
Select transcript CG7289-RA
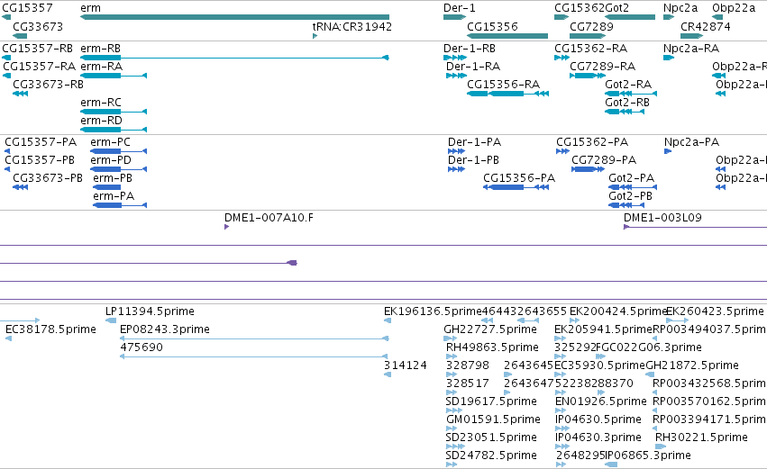pos(603,67)
